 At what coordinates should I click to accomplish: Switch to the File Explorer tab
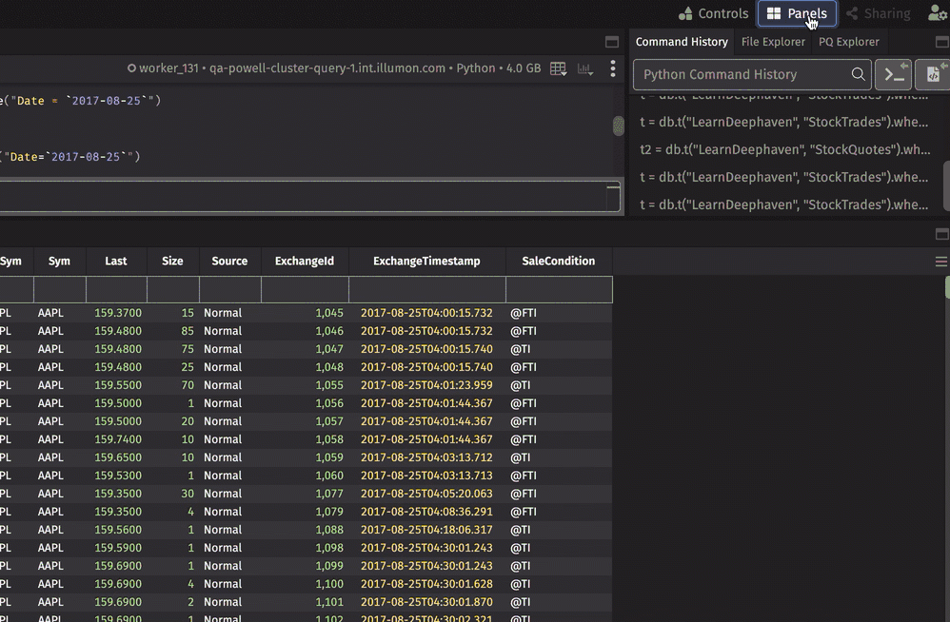coord(773,42)
